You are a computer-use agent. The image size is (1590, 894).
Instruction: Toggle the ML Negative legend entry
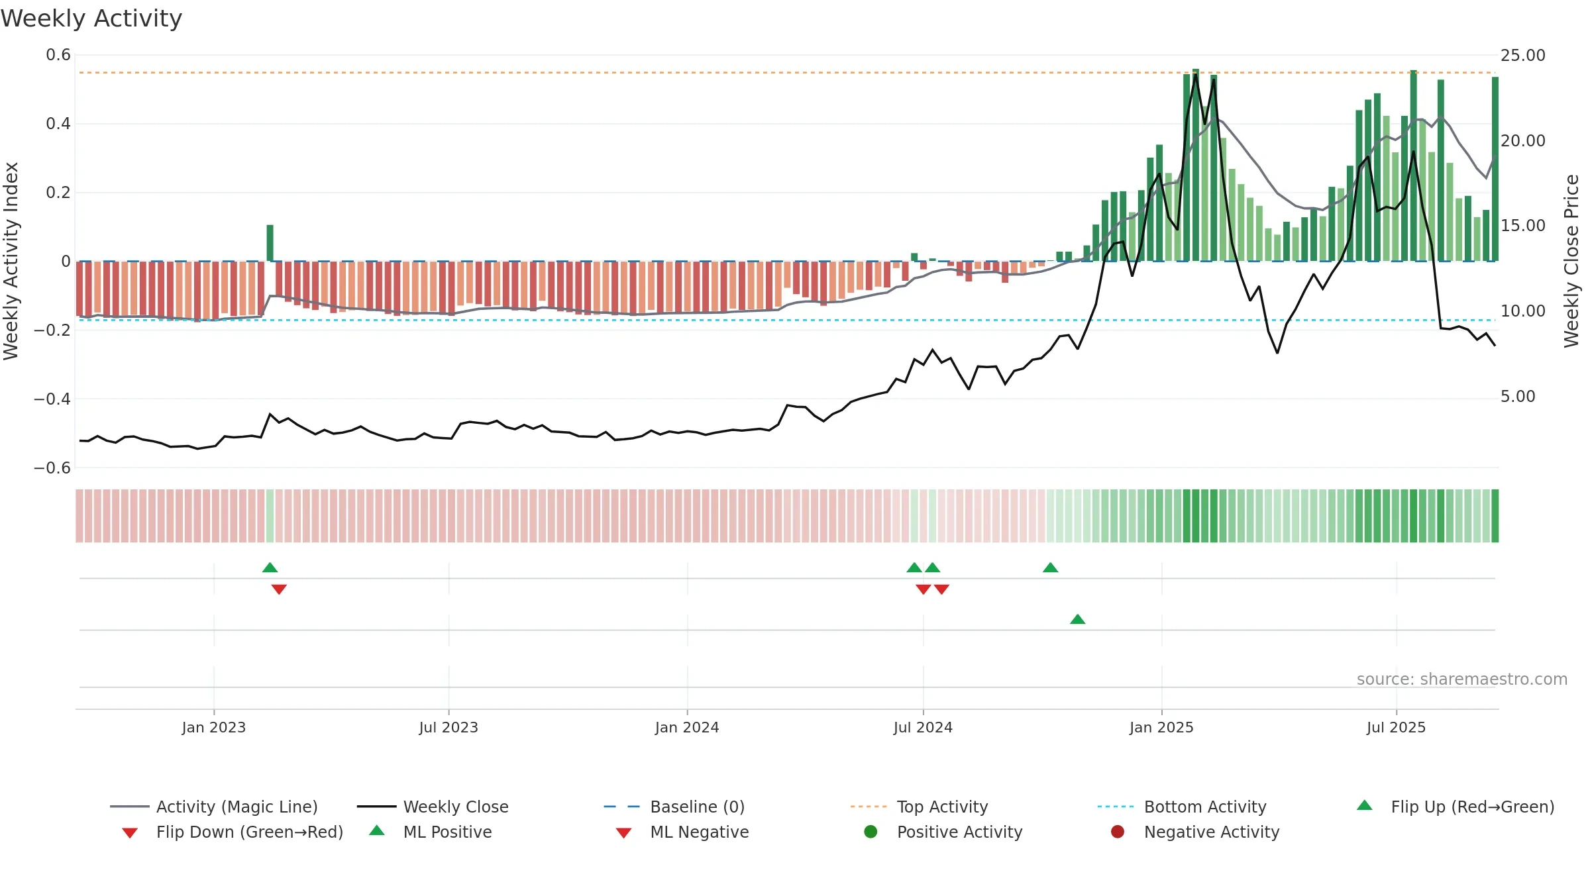click(682, 832)
